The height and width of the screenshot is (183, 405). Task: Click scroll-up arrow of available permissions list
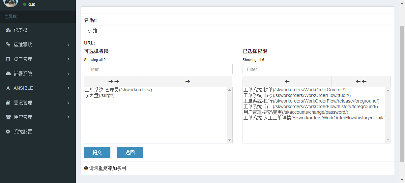[x=230, y=90]
